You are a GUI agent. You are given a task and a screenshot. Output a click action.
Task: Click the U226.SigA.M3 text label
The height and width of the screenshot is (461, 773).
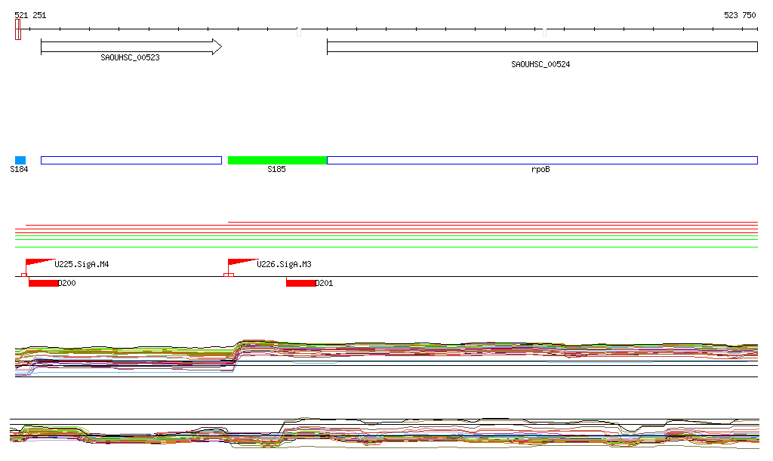tap(284, 265)
